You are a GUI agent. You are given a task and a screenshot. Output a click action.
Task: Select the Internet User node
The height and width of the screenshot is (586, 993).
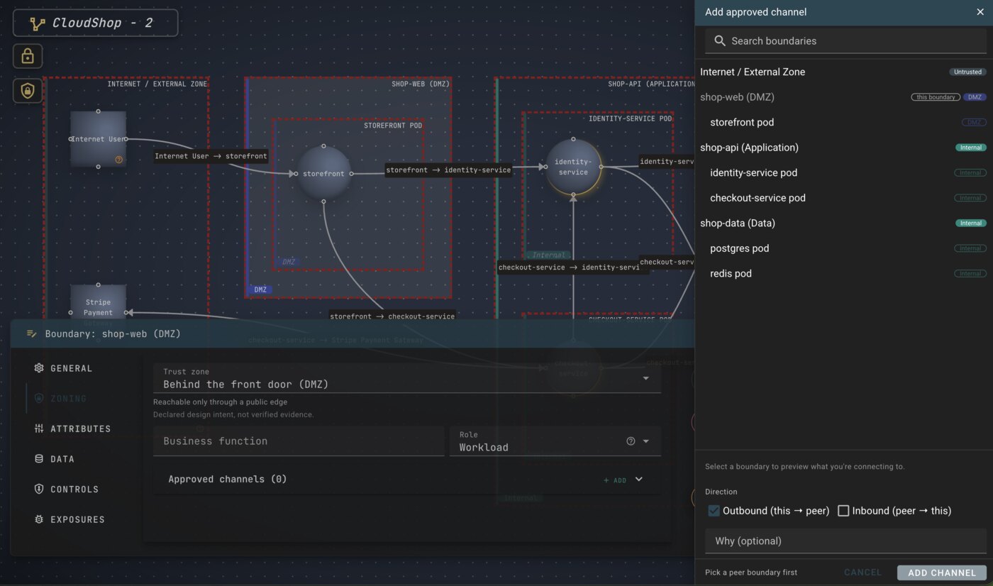[98, 139]
